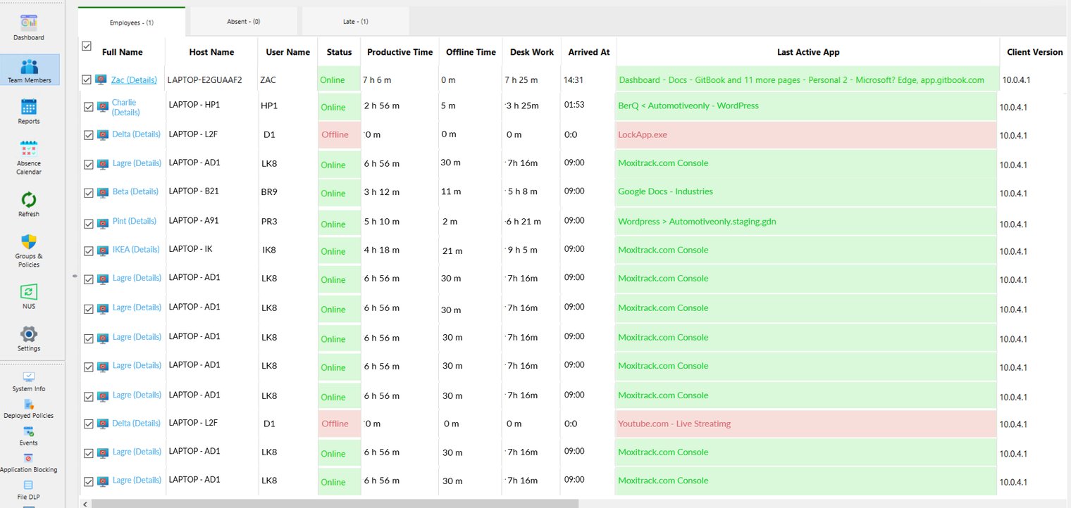Open the Reports calendar icon

click(29, 107)
